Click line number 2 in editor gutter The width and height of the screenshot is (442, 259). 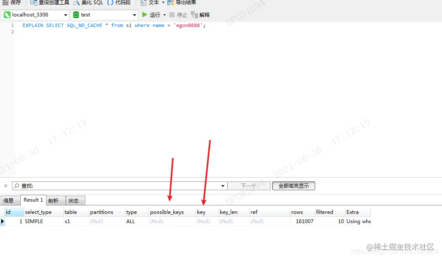(12, 32)
